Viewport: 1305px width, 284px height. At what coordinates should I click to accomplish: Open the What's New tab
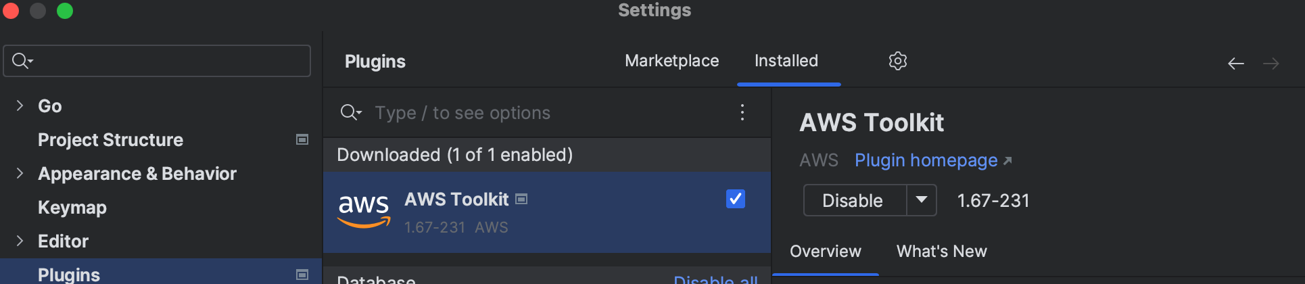coord(941,252)
